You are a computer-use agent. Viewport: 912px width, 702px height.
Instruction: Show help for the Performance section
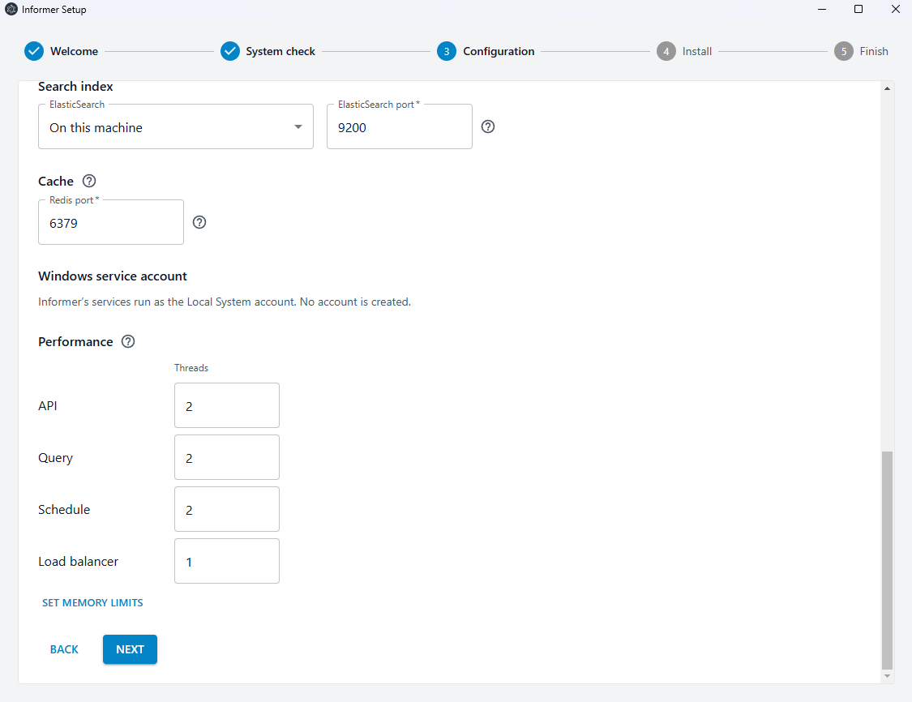(128, 341)
